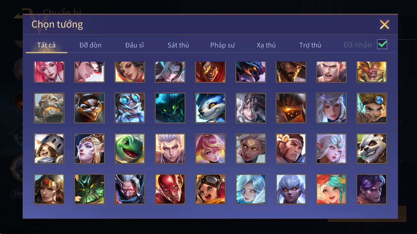The image size is (417, 234).
Task: Choose the Wonder Woman hero portrait
Action: click(x=49, y=189)
